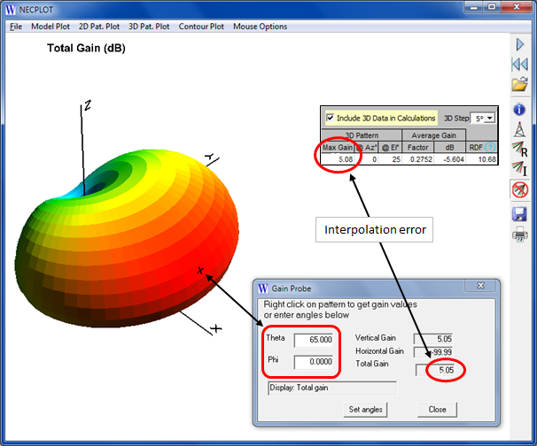Viewport: 537px width, 446px height.
Task: Uncheck Include 3D Data in Calculations
Action: (x=331, y=118)
